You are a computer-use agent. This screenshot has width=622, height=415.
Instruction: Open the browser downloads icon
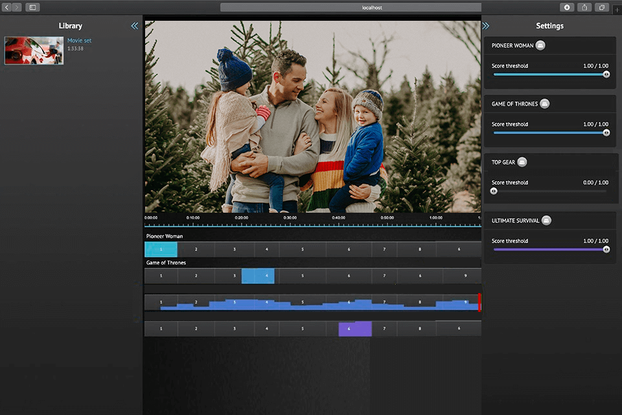pyautogui.click(x=567, y=7)
